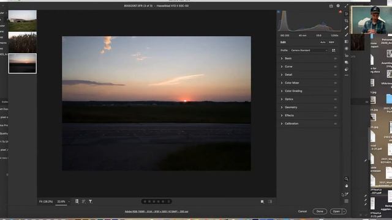This screenshot has width=392, height=220.
Task: Select the Spot Removal healing tool
Action: [x=346, y=28]
